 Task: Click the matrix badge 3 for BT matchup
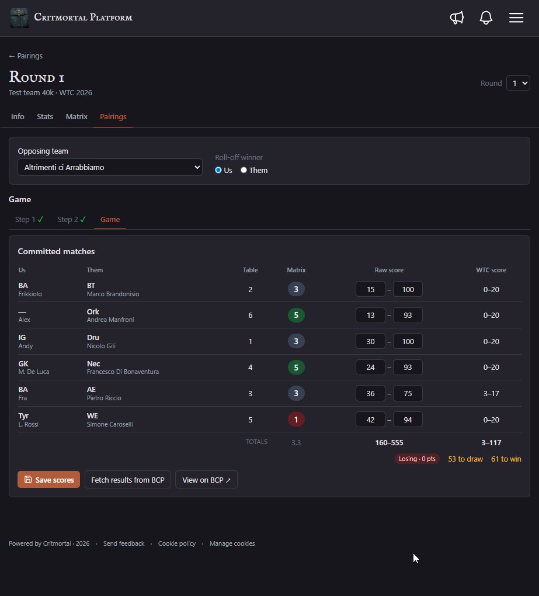coord(296,289)
